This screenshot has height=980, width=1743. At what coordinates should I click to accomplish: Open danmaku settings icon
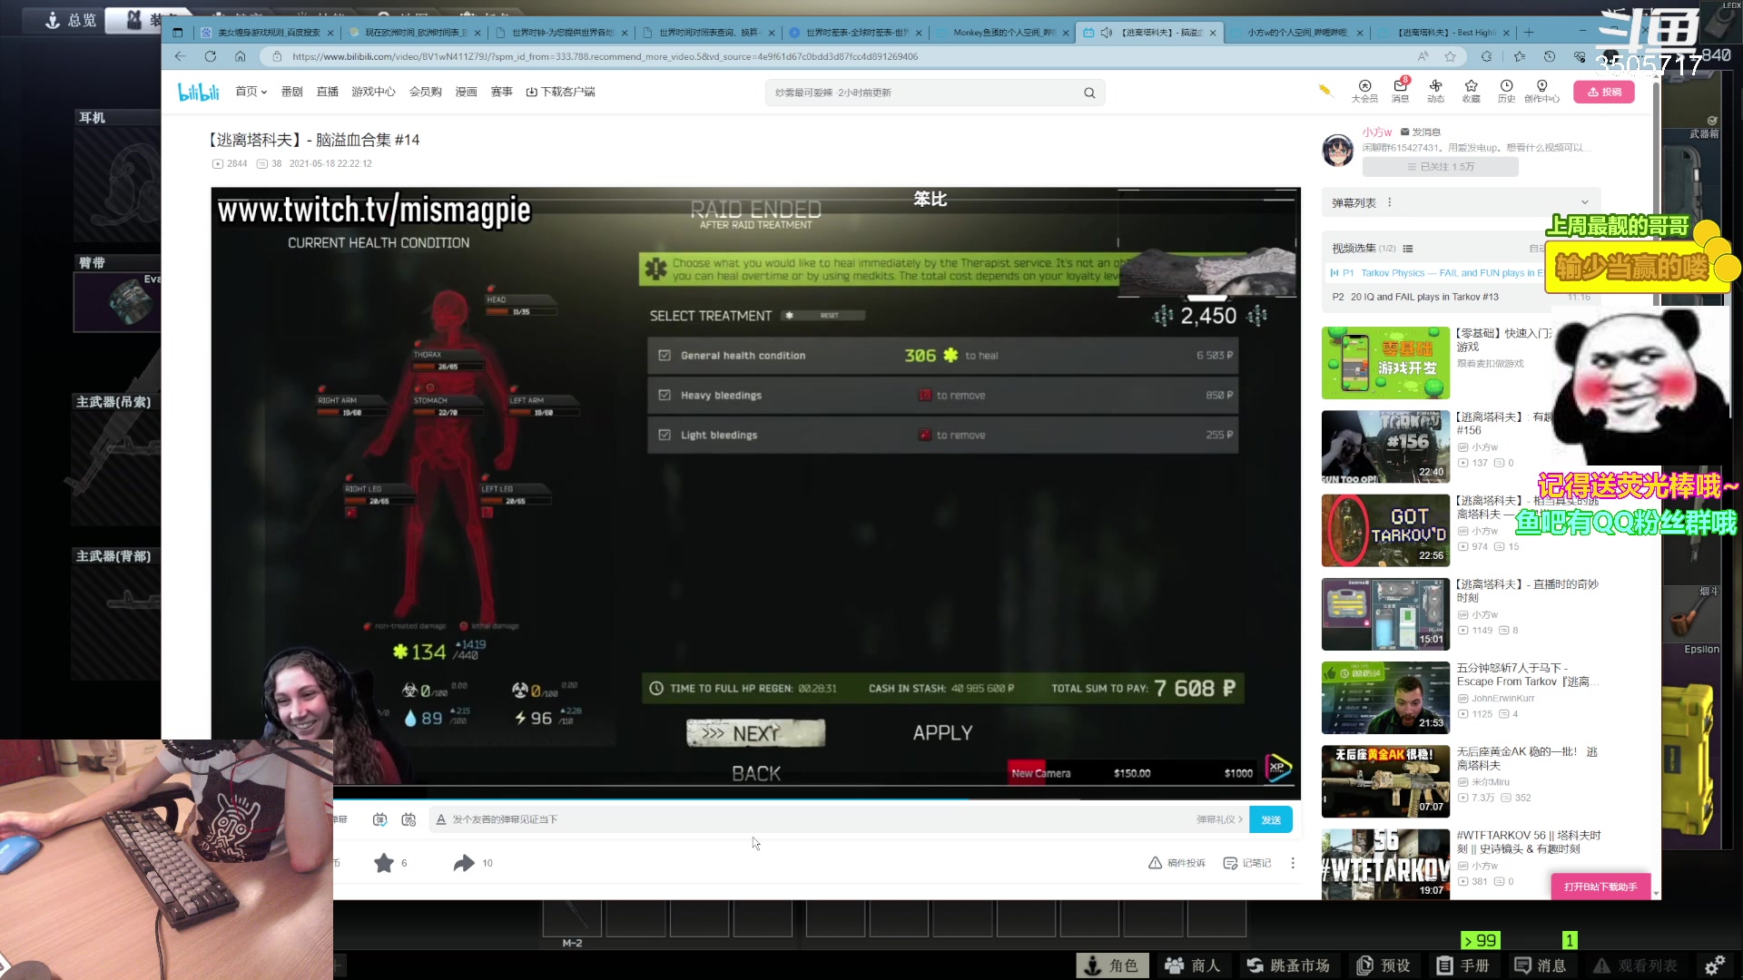point(409,819)
